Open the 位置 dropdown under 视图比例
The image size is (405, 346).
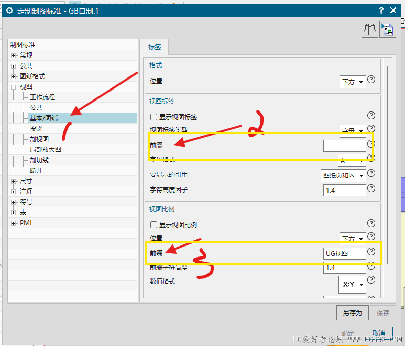(x=353, y=238)
